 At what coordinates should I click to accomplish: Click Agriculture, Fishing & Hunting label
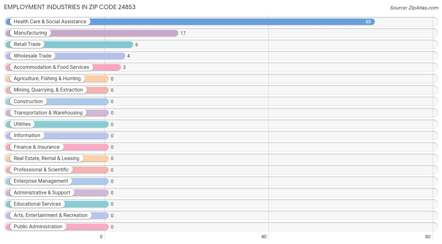point(47,79)
